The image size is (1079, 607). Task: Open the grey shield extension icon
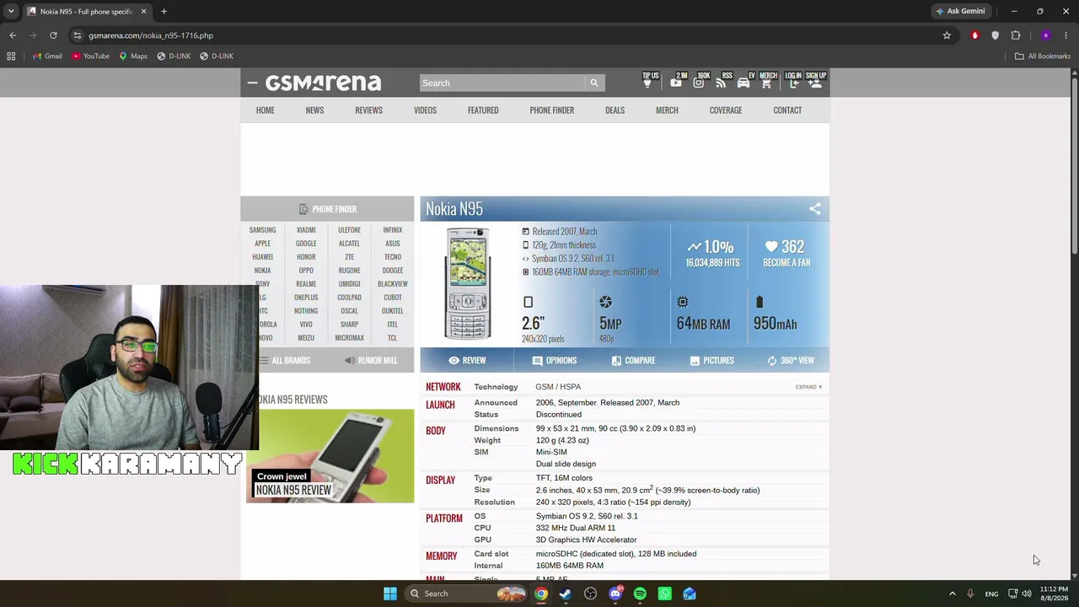pos(996,35)
